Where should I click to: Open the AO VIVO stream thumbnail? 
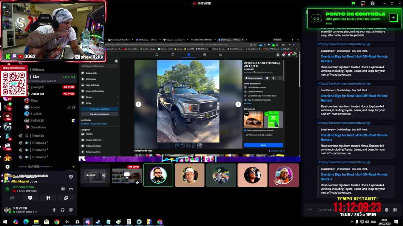tap(127, 175)
